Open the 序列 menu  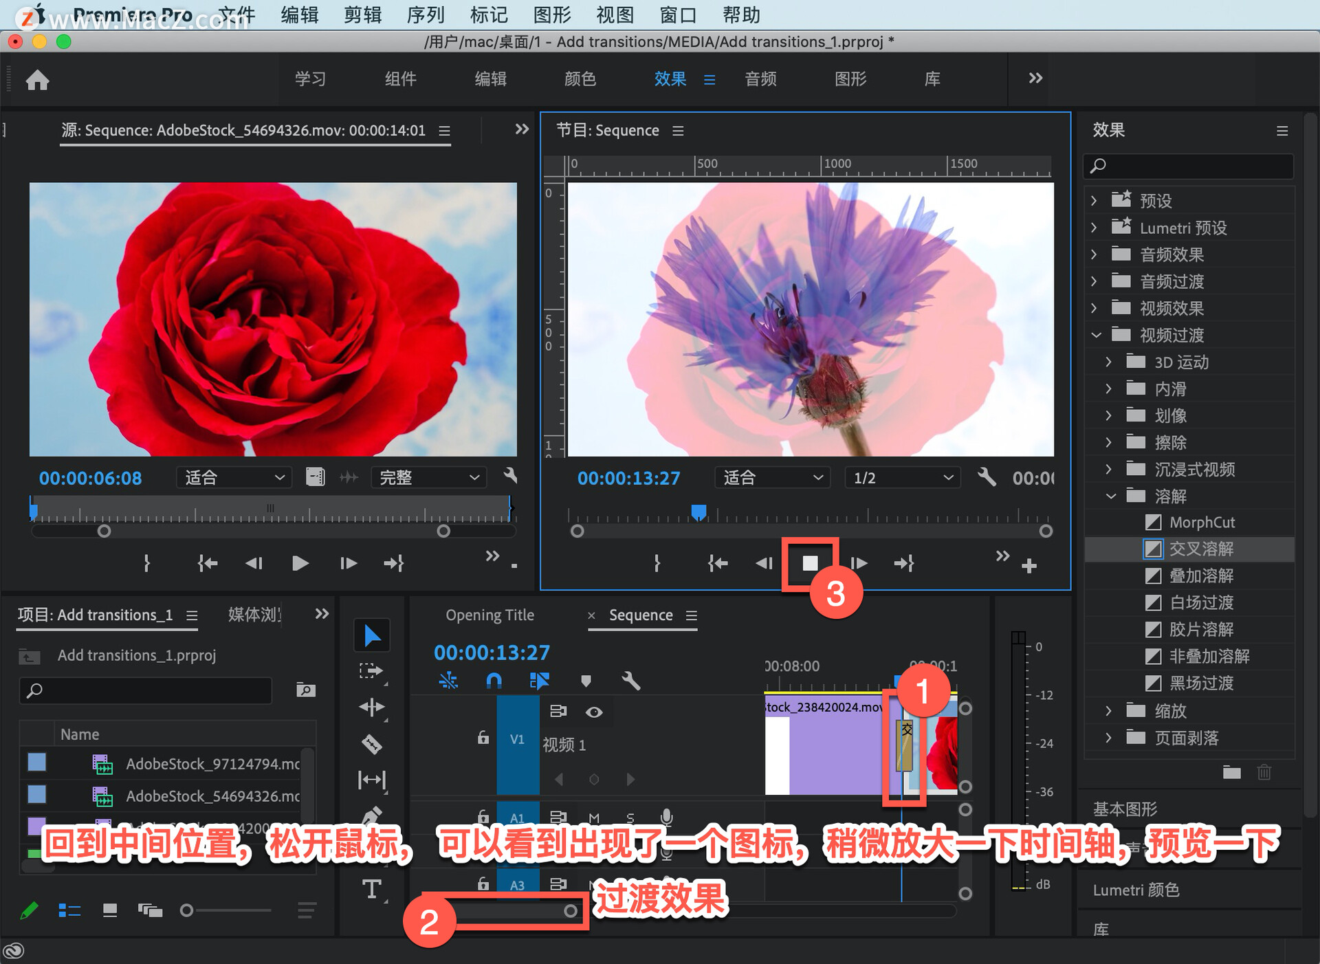pos(425,14)
